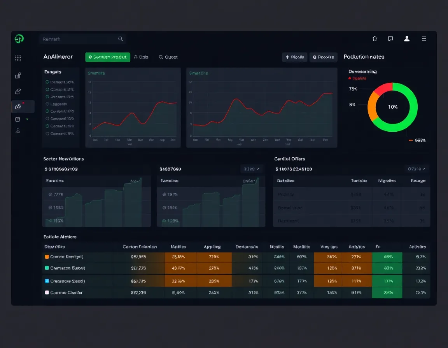Open the hamburger menu icon

424,38
